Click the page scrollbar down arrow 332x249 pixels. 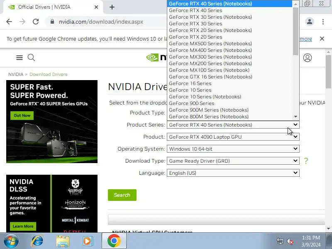[x=328, y=229]
